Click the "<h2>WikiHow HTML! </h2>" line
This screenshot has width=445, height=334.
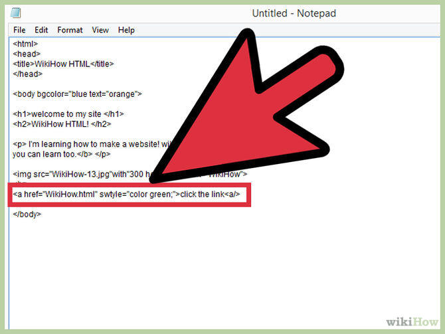click(x=62, y=124)
